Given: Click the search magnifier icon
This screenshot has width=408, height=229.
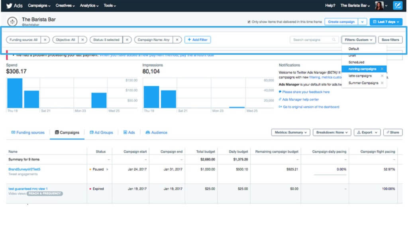Looking at the screenshot, I should point(334,40).
